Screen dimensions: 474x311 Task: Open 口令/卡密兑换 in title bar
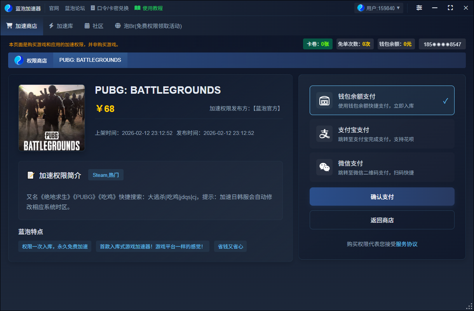(110, 8)
